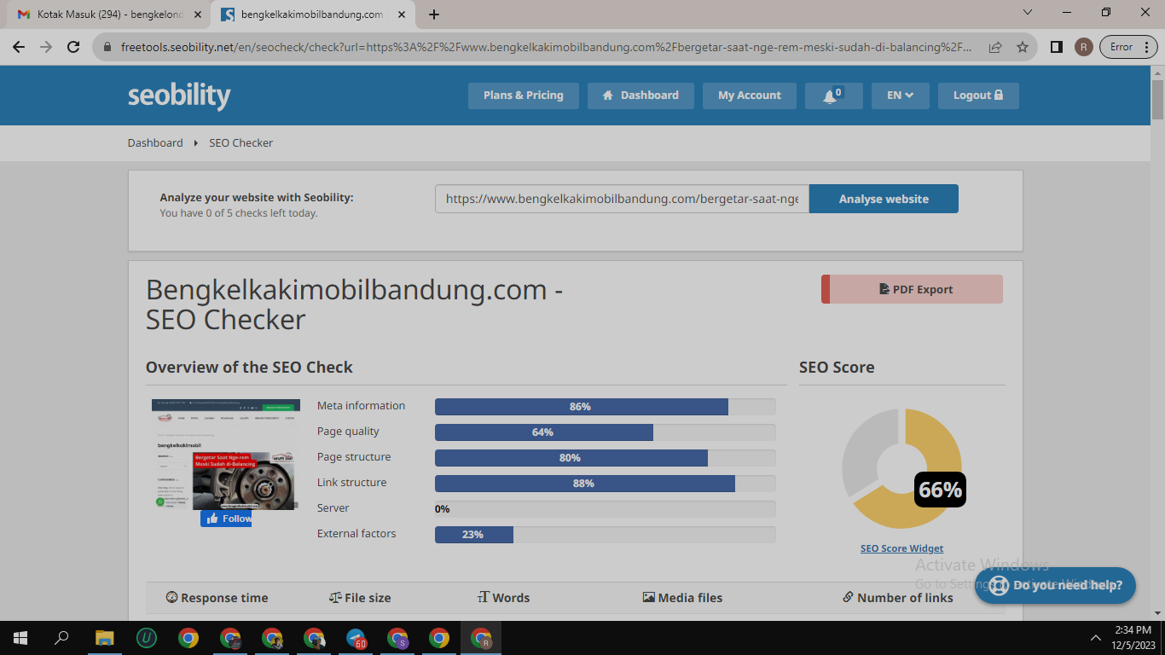Click the Meta information 86% progress bar
This screenshot has height=655, width=1165.
pyautogui.click(x=606, y=407)
